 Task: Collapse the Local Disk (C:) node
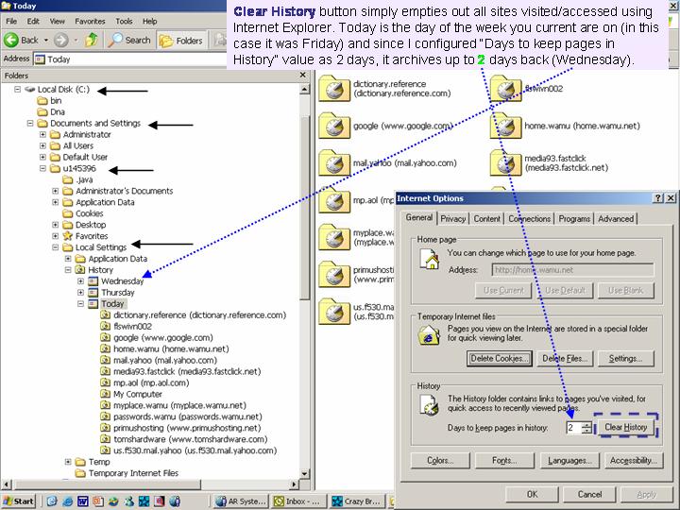click(17, 90)
